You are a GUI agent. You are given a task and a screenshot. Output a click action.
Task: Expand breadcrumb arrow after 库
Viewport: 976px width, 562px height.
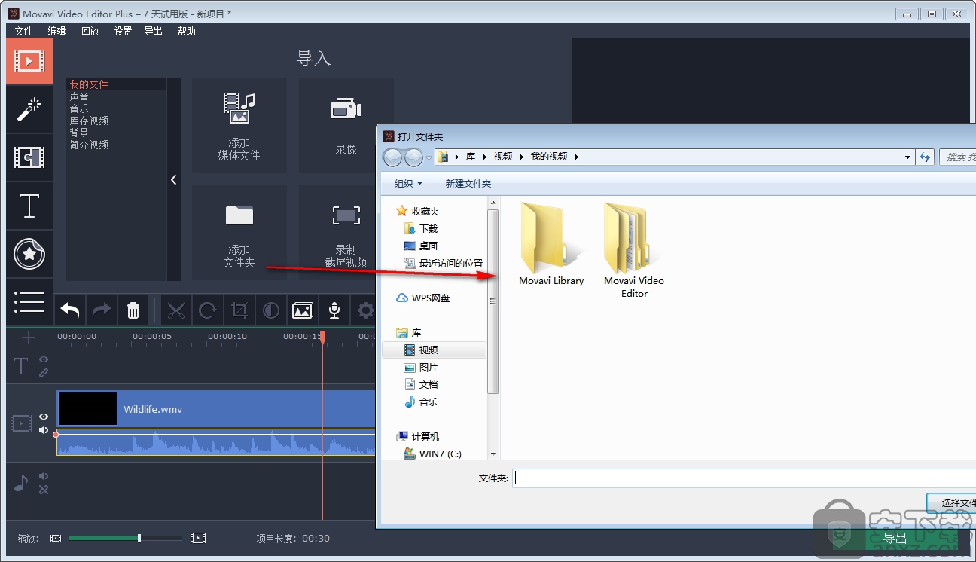click(484, 157)
